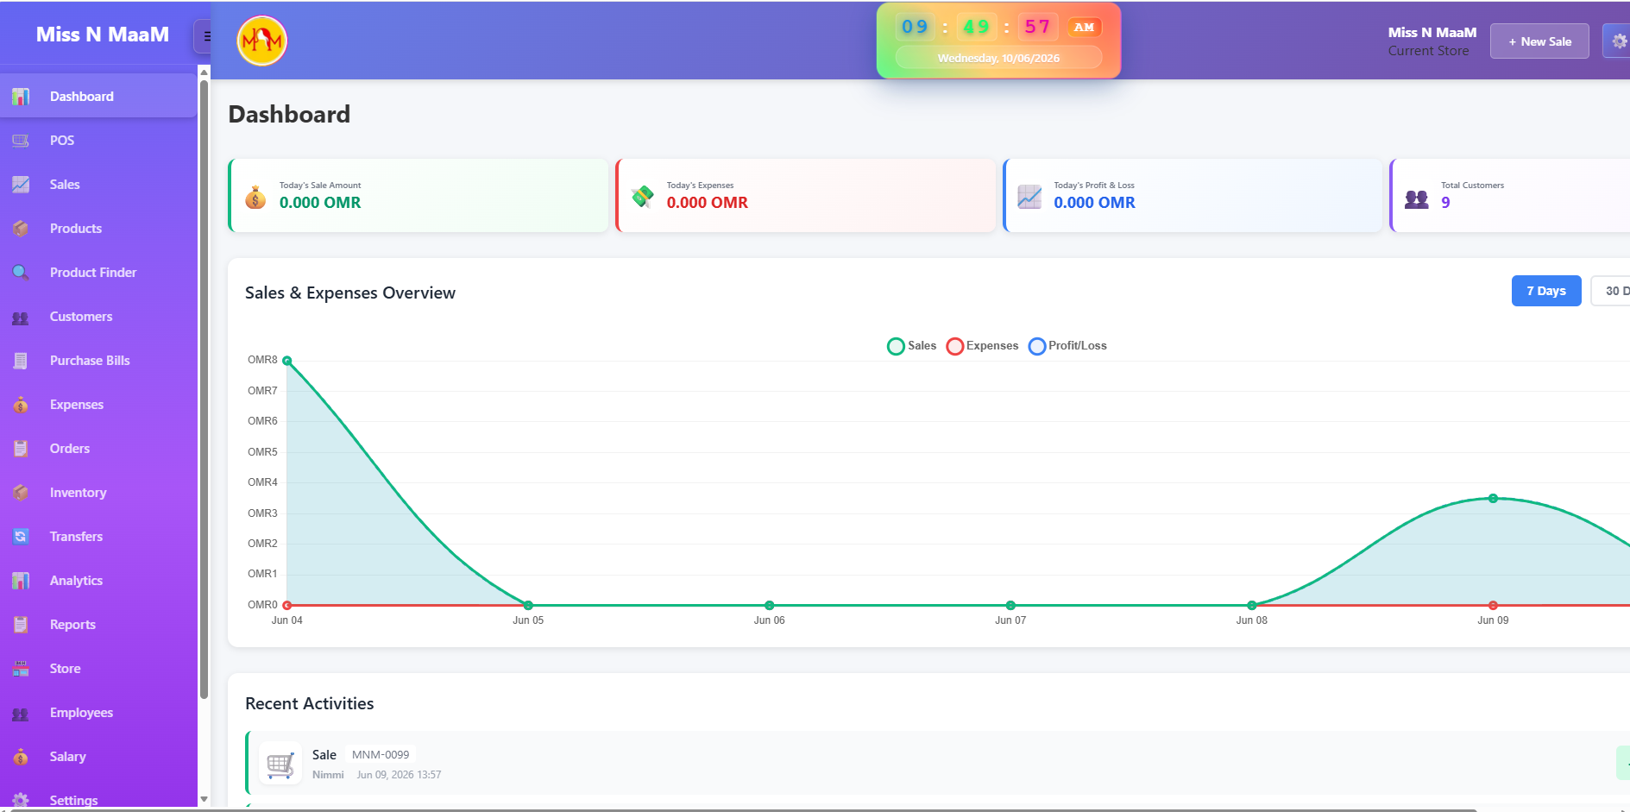Click the Sales data point at Jun 06
The height and width of the screenshot is (812, 1630).
pyautogui.click(x=770, y=606)
